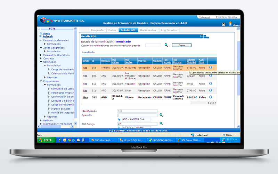Screen dimensions: 278x174
Task: Click the Windows start button
Action: (x=46, y=140)
